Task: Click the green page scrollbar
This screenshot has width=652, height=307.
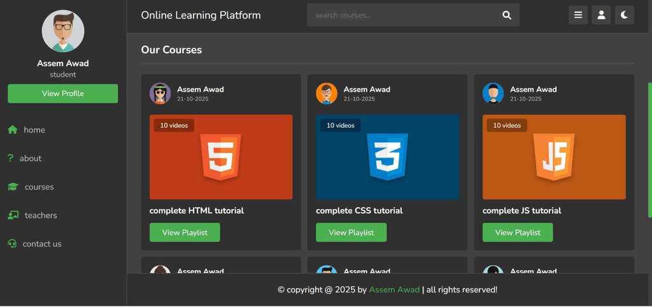Action: click(x=649, y=149)
